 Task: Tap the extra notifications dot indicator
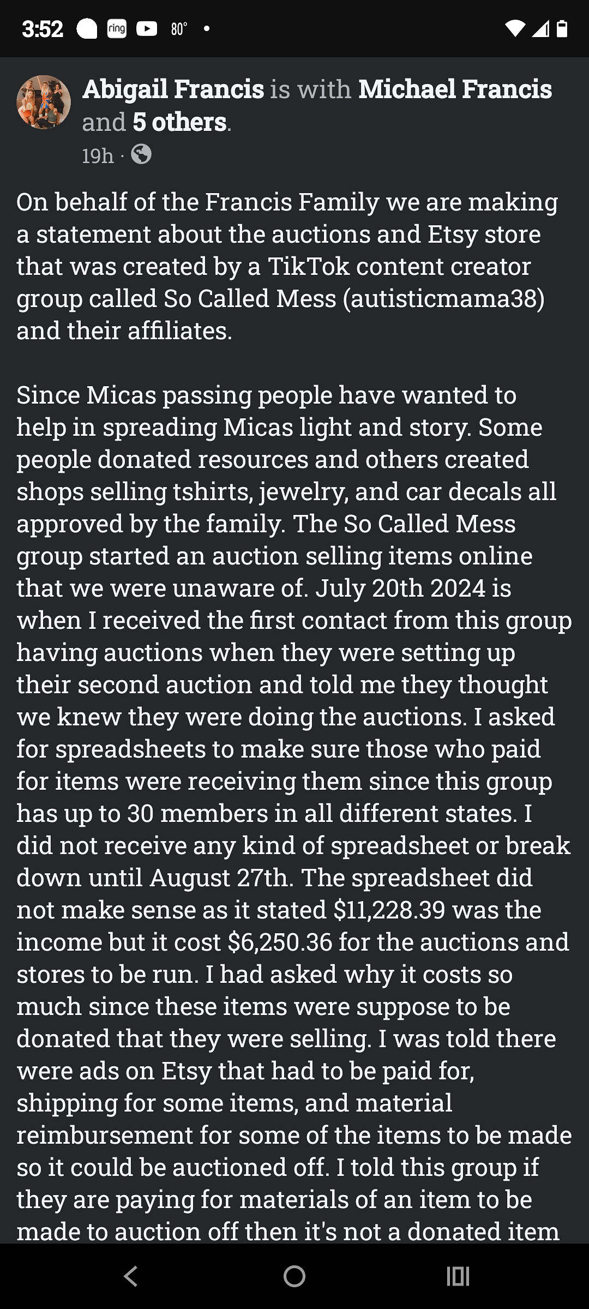pyautogui.click(x=207, y=28)
